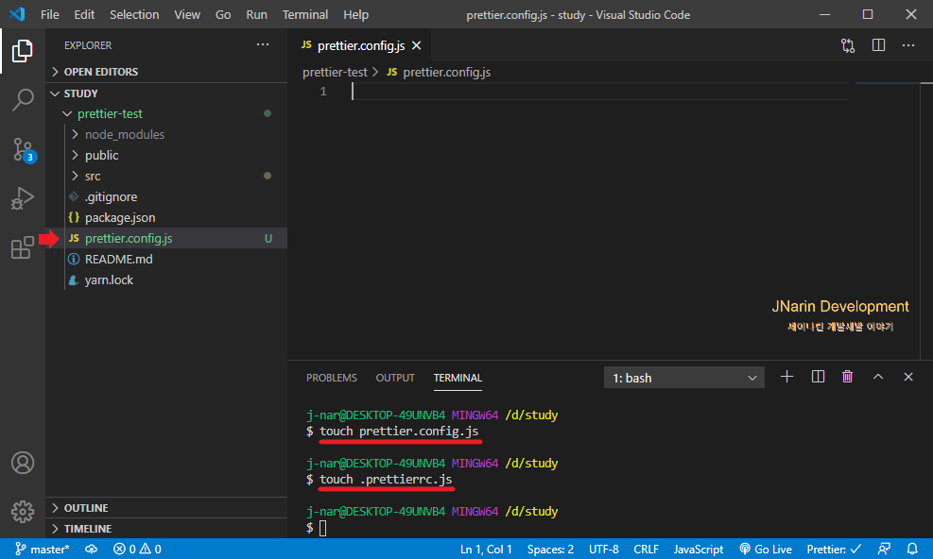Switch to the OUTPUT tab
The image size is (933, 559).
[x=395, y=378]
